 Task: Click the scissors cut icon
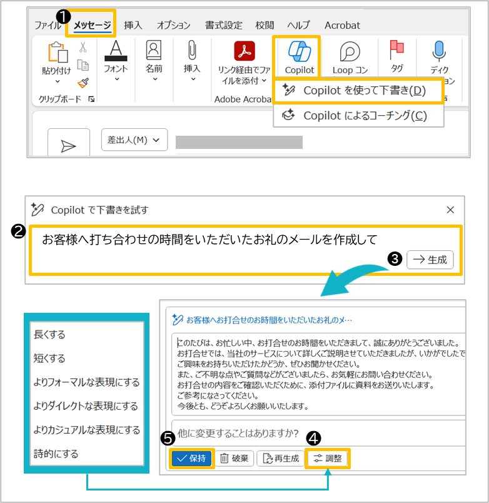[x=83, y=47]
